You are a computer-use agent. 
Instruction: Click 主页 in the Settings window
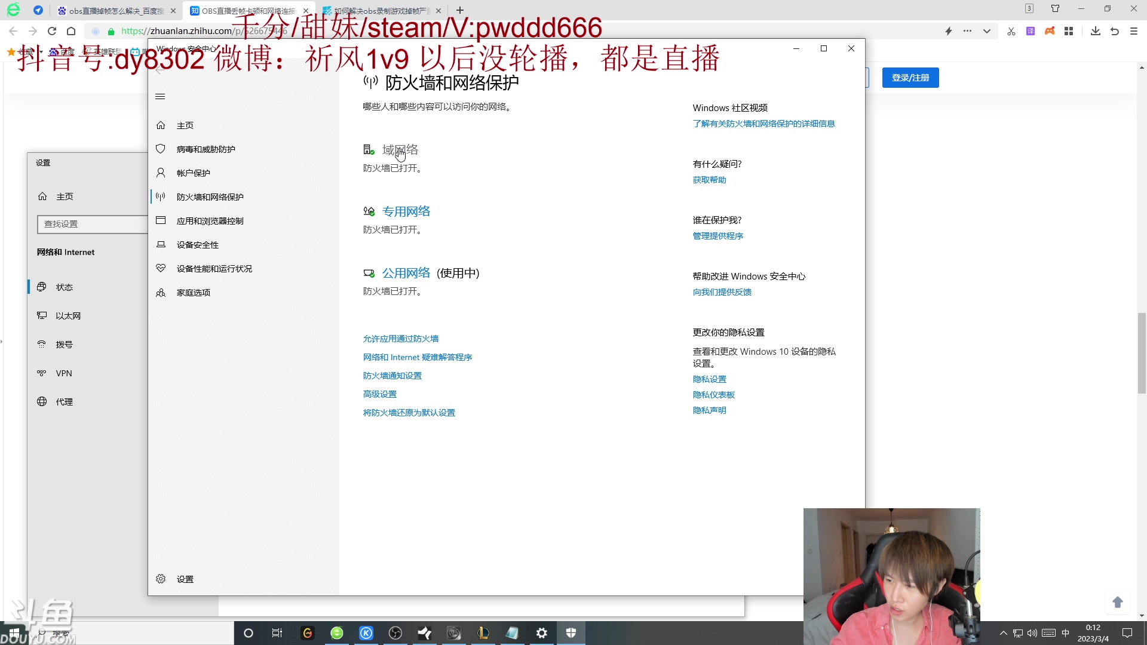click(65, 196)
